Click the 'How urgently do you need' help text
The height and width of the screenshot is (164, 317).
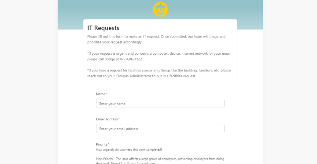point(129,149)
